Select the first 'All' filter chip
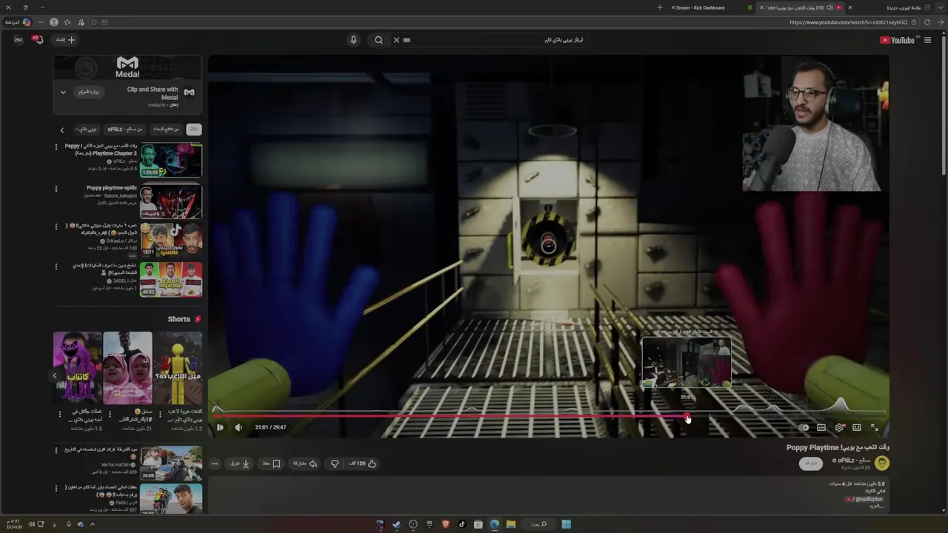948x533 pixels. point(194,129)
